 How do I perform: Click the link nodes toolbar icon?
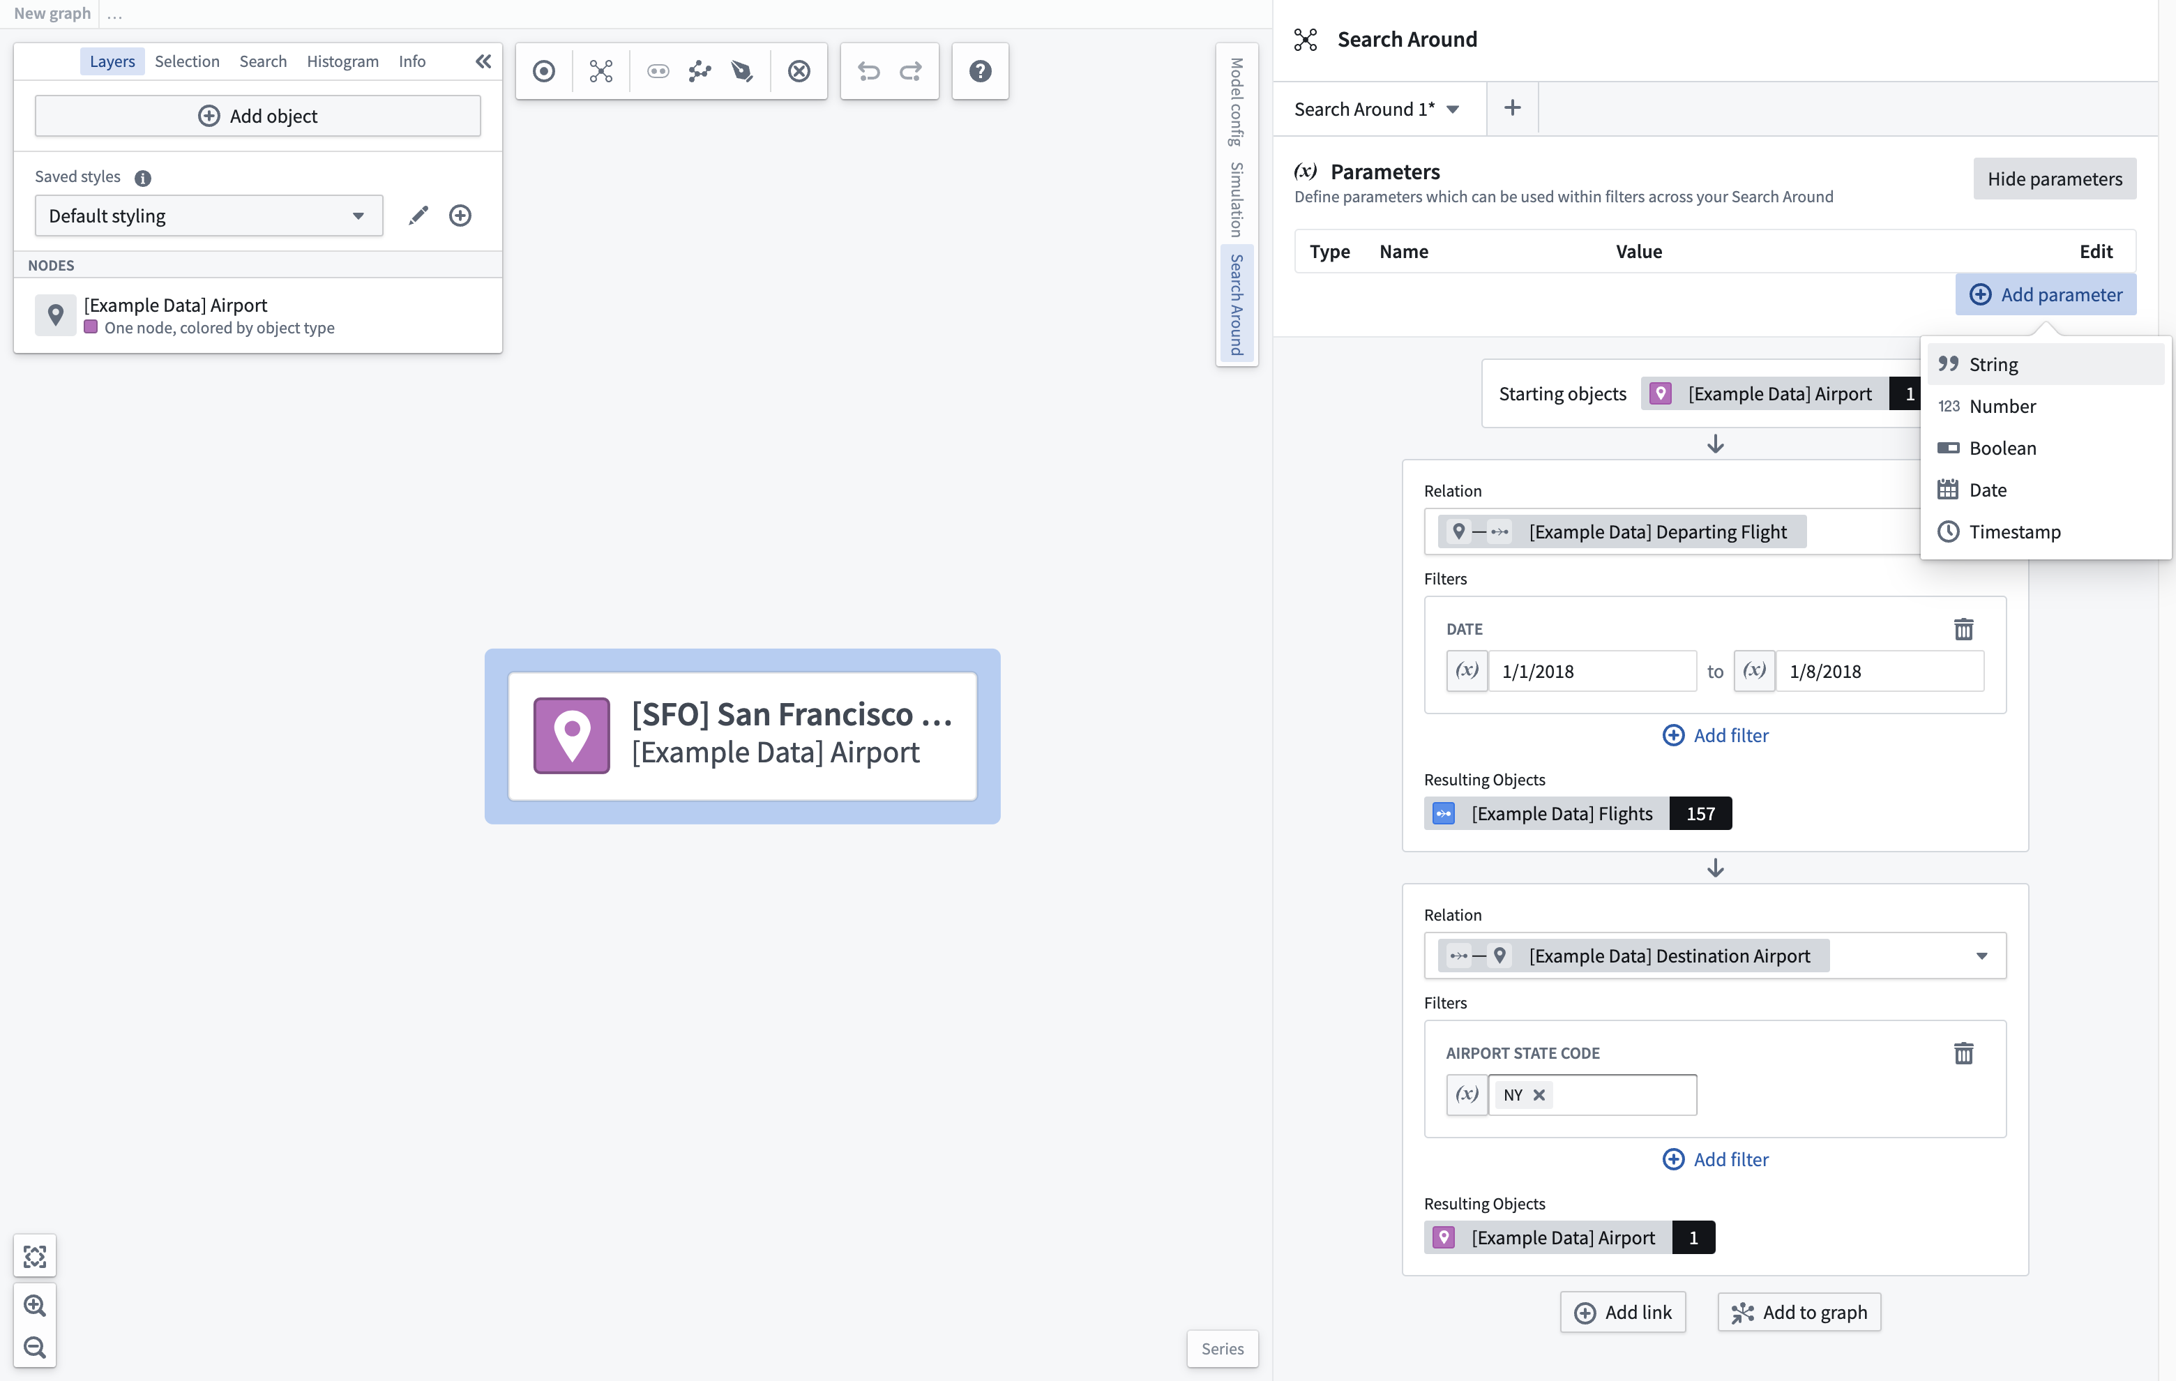[x=658, y=71]
